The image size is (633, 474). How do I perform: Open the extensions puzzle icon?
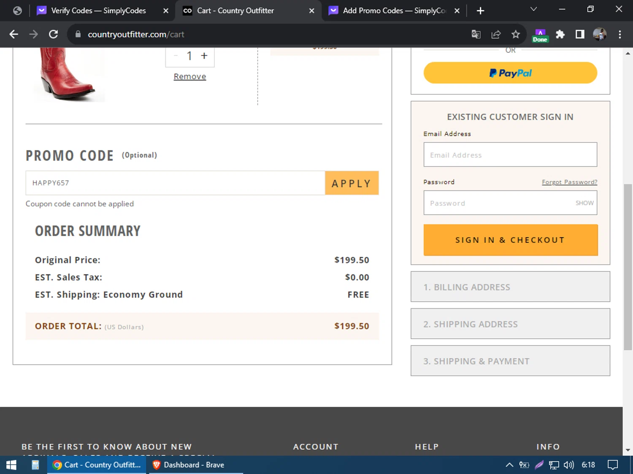click(x=560, y=34)
